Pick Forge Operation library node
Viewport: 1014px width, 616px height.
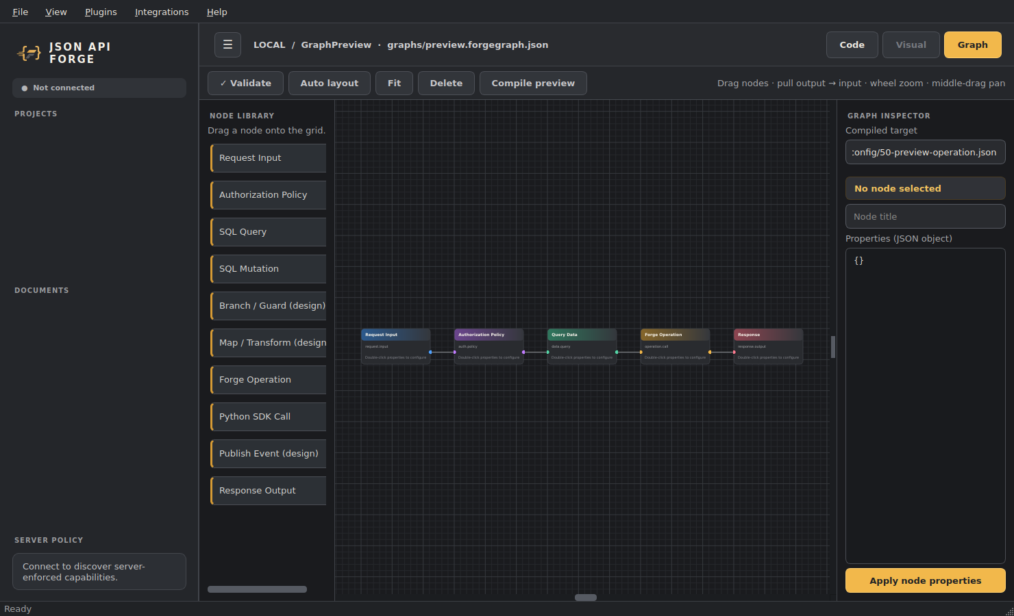coord(268,380)
